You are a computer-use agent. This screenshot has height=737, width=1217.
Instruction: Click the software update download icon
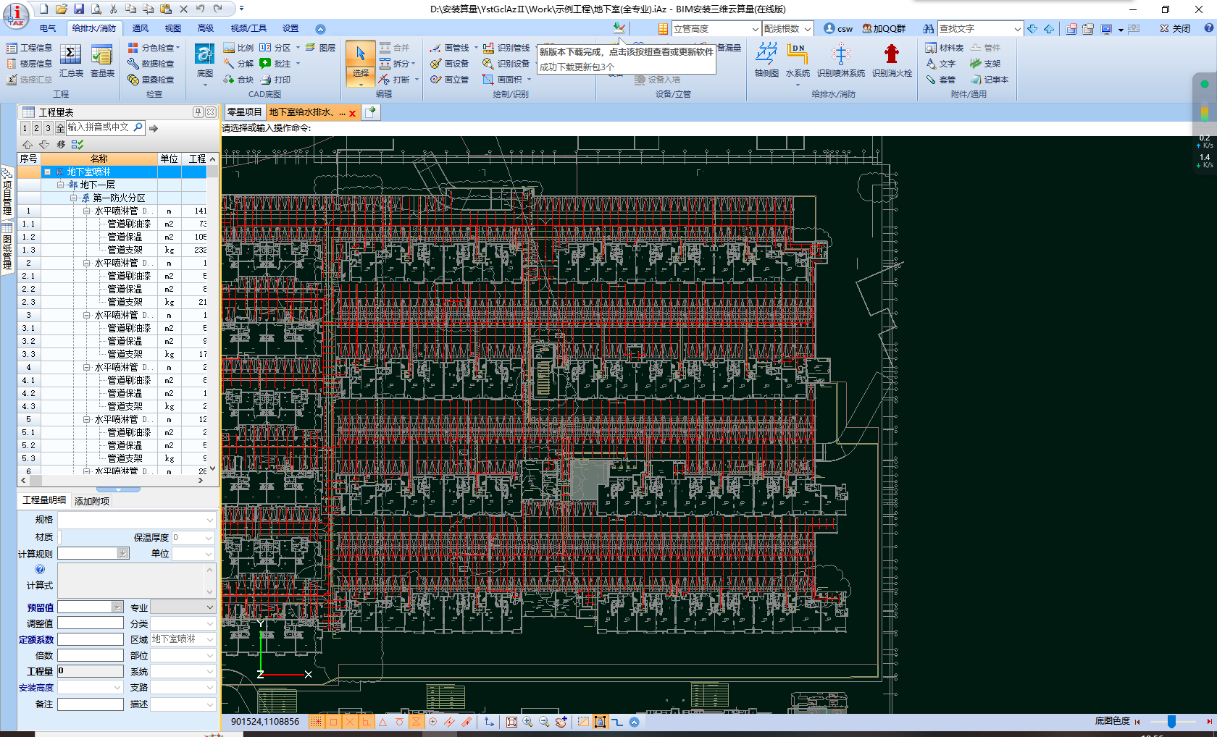(x=619, y=28)
